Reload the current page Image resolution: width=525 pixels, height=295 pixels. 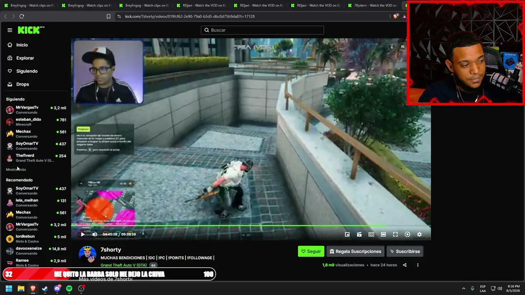point(22,16)
